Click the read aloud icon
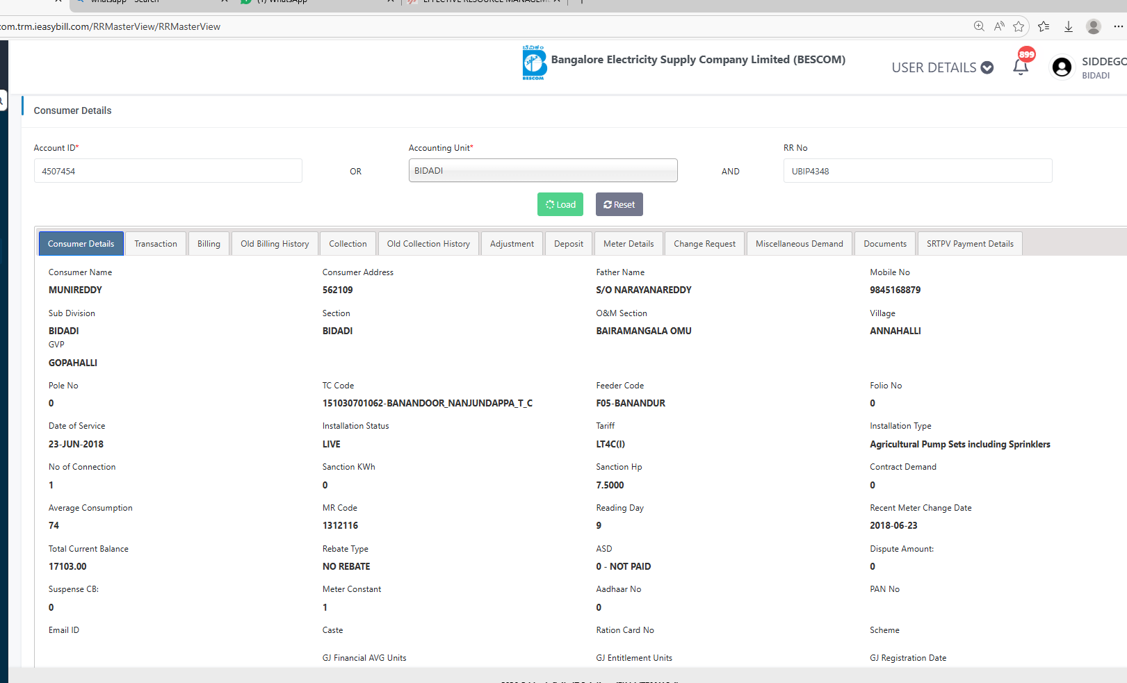 [x=999, y=26]
